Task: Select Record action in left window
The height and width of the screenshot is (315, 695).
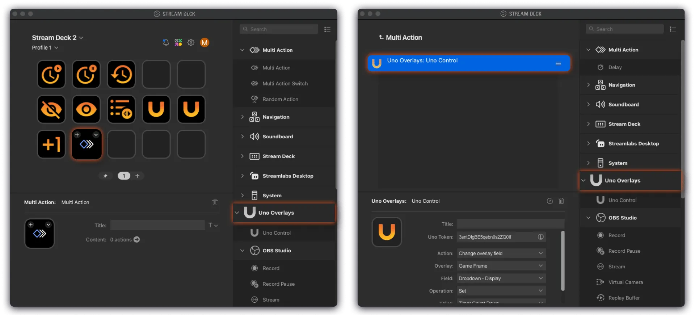Action: click(271, 268)
